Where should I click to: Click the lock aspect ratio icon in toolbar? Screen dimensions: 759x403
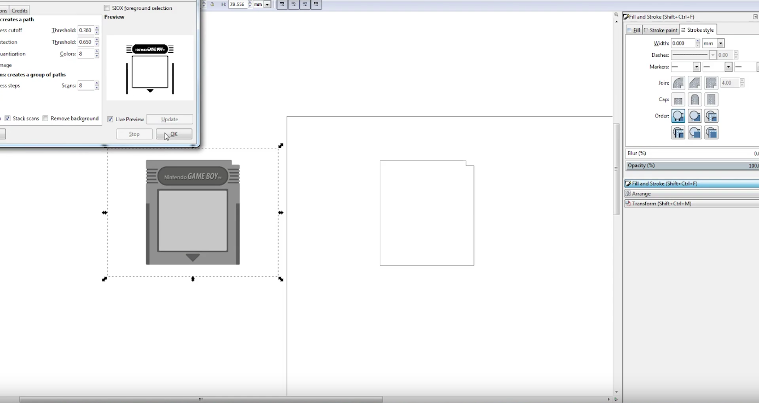(211, 4)
